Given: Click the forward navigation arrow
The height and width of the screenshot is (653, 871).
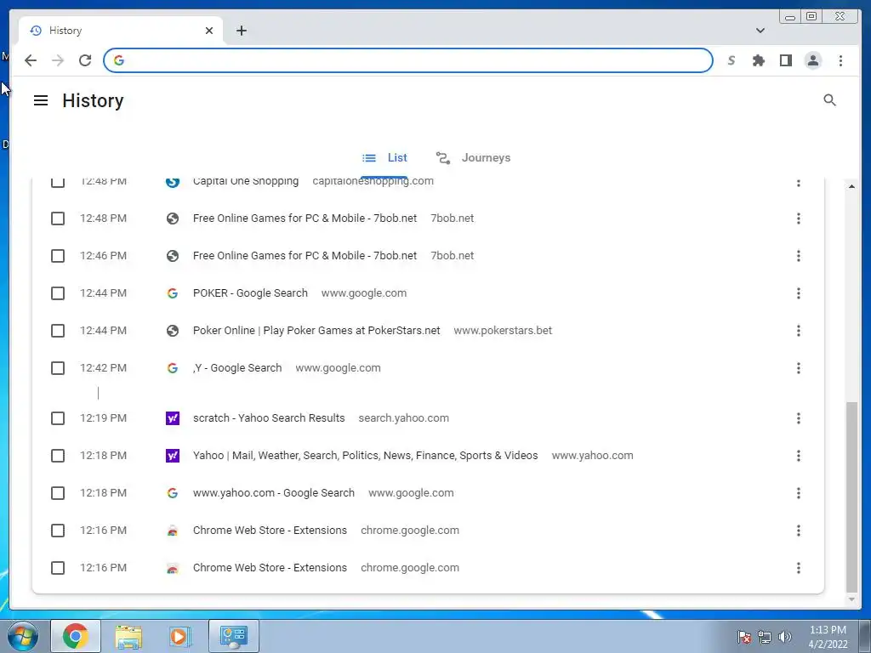Looking at the screenshot, I should pyautogui.click(x=58, y=60).
